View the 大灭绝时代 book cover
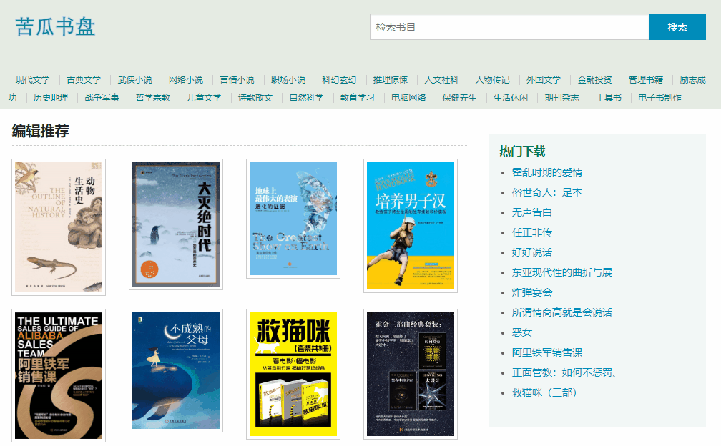 click(x=175, y=224)
